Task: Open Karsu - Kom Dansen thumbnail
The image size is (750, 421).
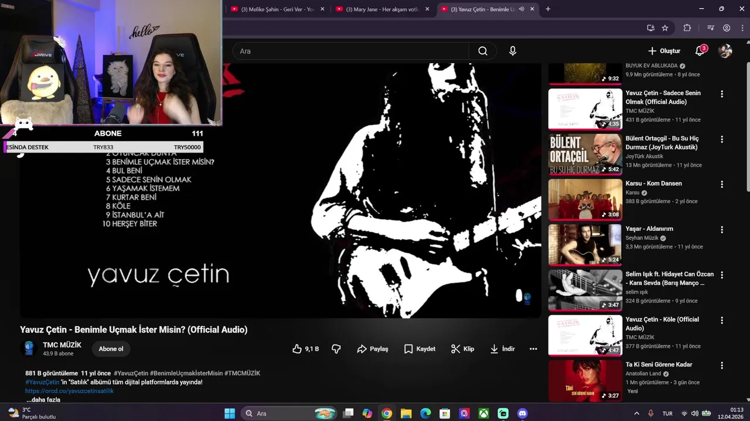Action: coord(585,199)
